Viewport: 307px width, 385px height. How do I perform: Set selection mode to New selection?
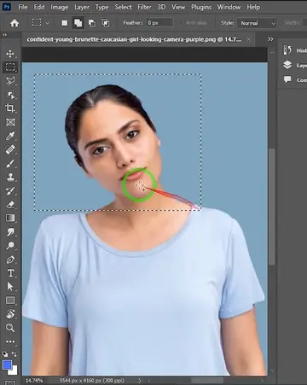(x=65, y=23)
